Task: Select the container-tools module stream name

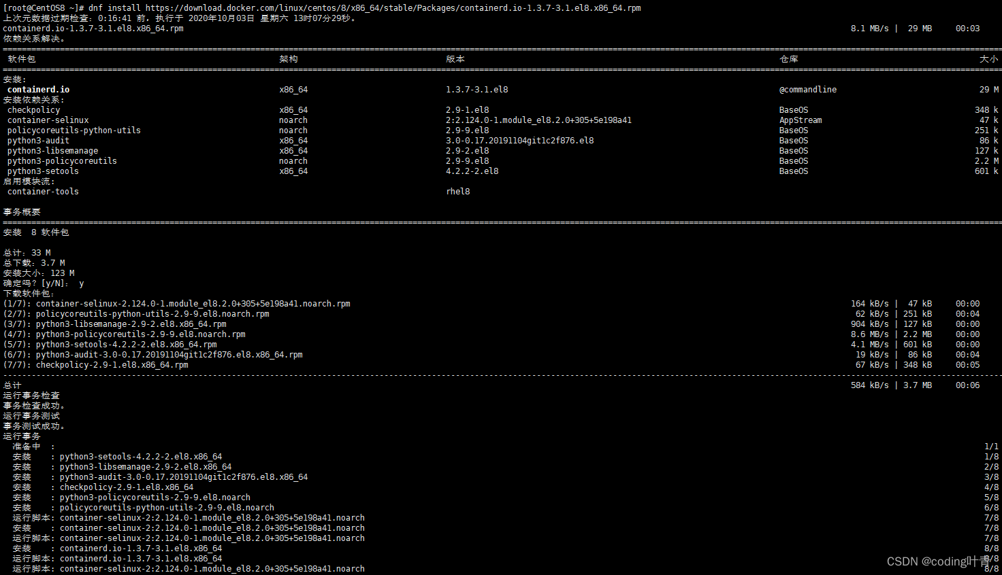Action: coord(43,192)
